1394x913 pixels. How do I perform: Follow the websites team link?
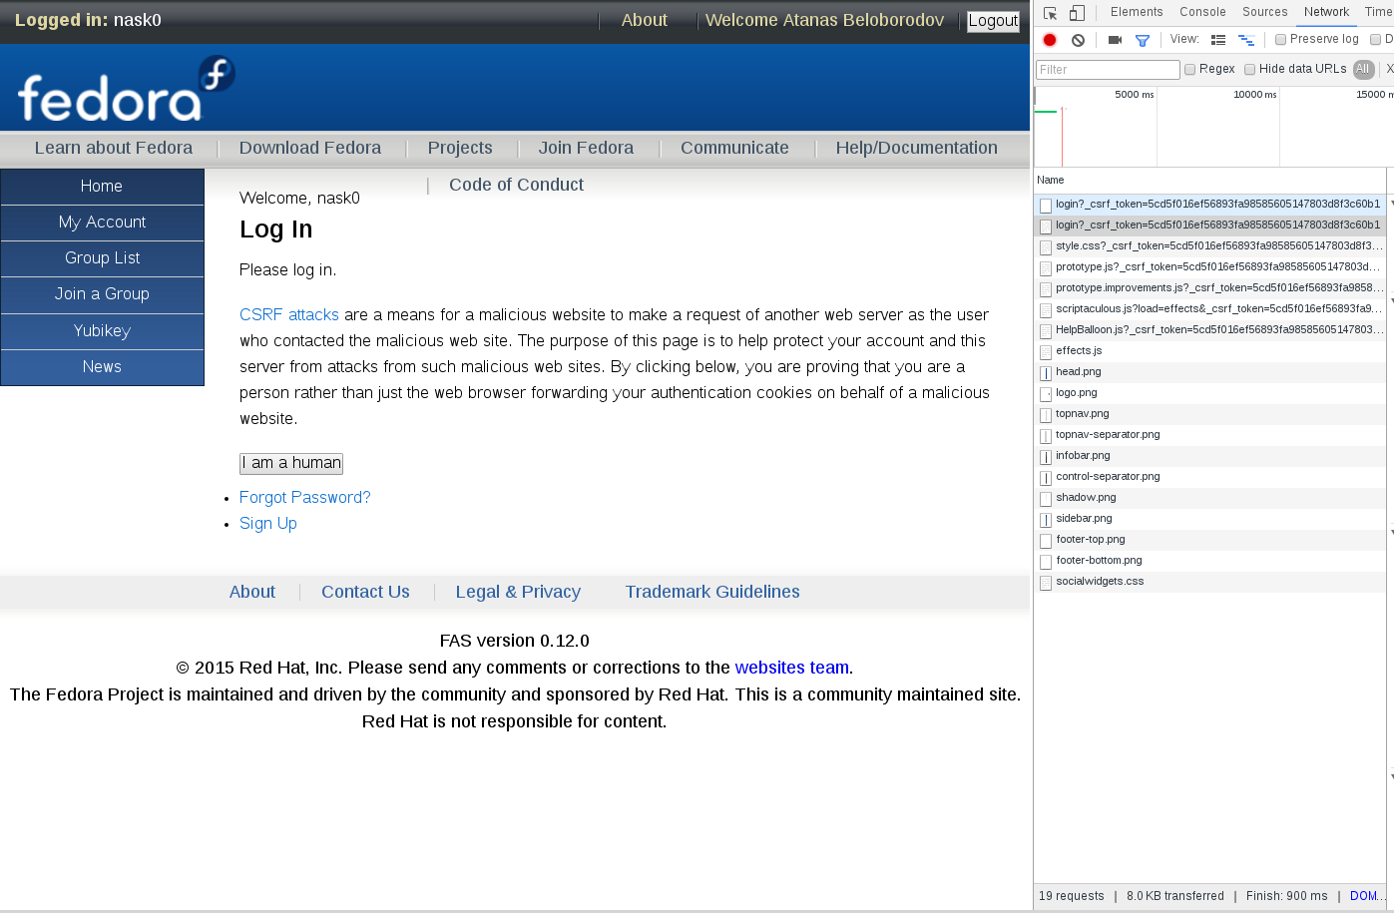[x=792, y=668]
